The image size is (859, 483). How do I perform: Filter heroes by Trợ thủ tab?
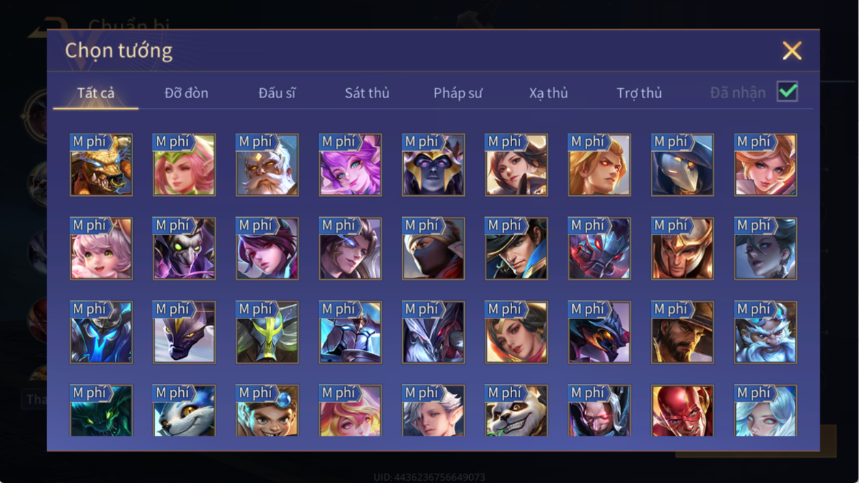click(x=639, y=93)
